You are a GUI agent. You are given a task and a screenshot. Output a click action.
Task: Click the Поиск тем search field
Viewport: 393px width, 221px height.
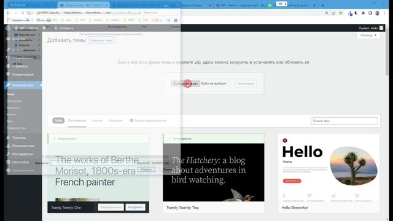(344, 121)
